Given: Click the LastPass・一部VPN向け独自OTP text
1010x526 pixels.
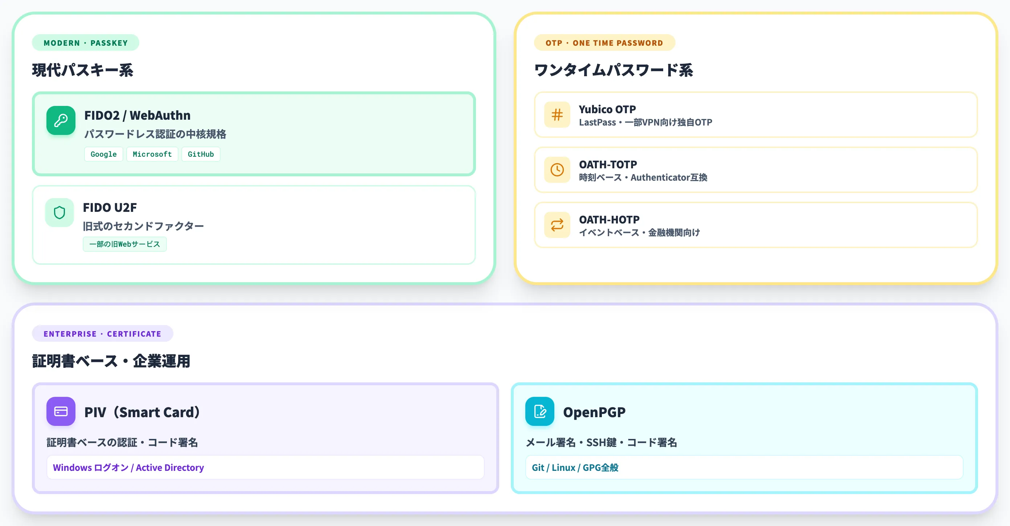Looking at the screenshot, I should pyautogui.click(x=645, y=122).
